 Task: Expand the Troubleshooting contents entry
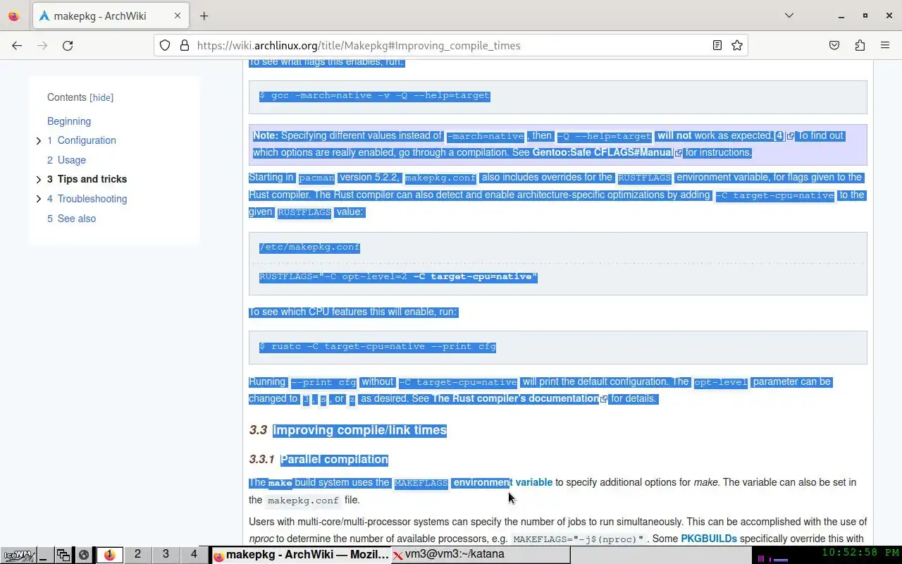pyautogui.click(x=38, y=199)
